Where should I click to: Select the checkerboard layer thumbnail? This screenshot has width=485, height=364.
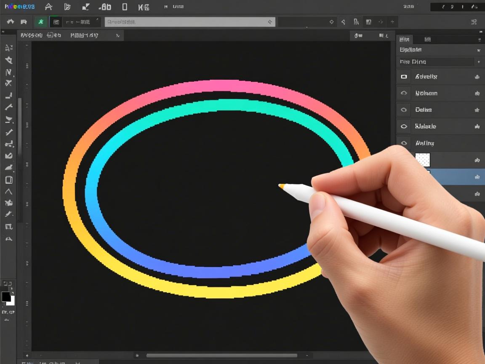(x=423, y=160)
